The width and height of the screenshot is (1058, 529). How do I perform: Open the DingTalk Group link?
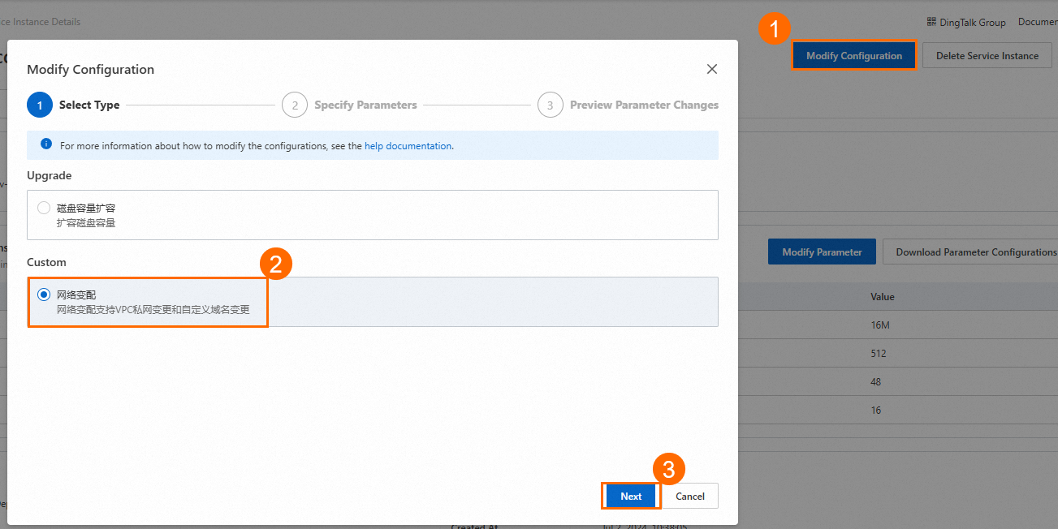973,23
